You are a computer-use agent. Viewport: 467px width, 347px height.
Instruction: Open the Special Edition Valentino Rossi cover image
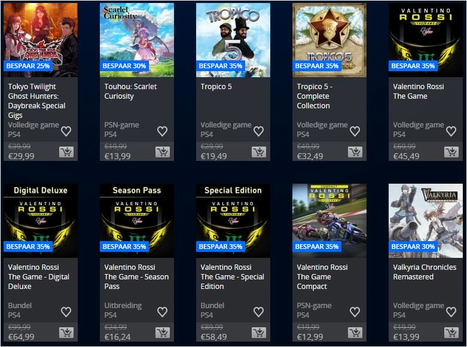click(x=233, y=221)
